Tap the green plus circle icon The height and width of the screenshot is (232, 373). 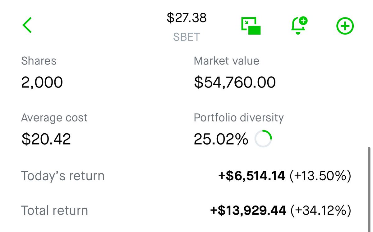[x=345, y=26]
